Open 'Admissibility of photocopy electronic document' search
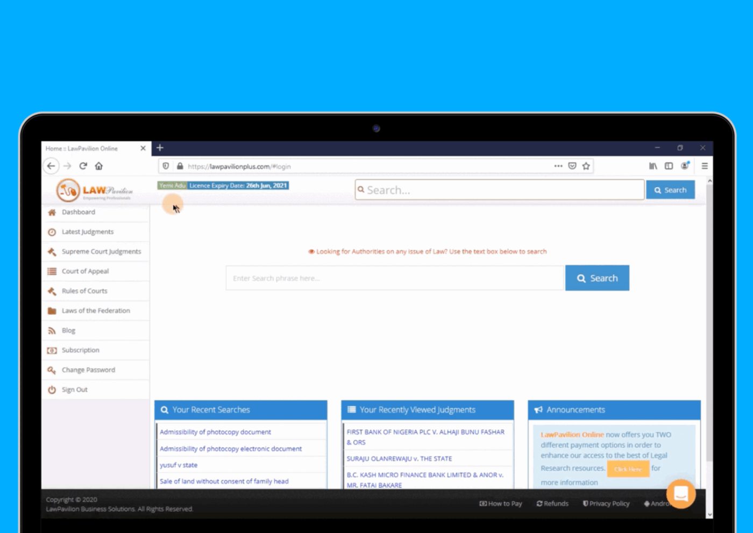The height and width of the screenshot is (533, 753). pyautogui.click(x=231, y=449)
